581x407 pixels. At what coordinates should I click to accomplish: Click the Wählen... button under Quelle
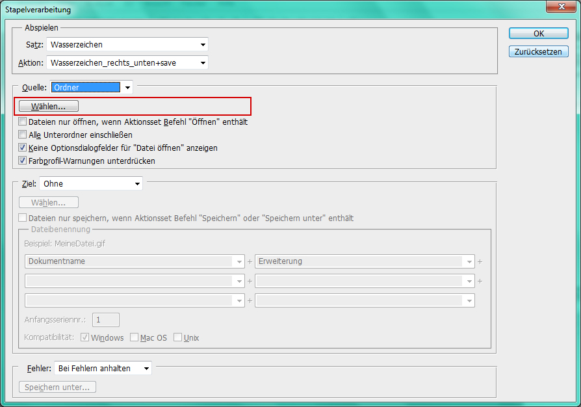pyautogui.click(x=49, y=107)
